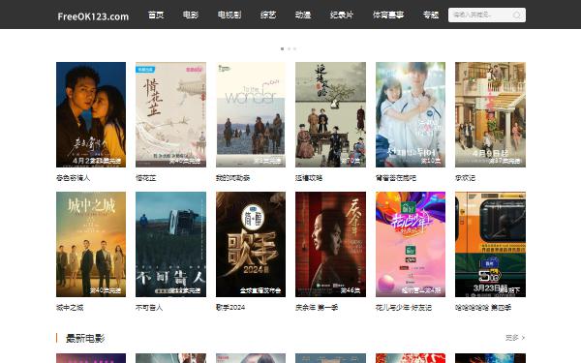Open the 歌手2024 poster thumbnail
Screen dimensions: 581x363
pyautogui.click(x=251, y=244)
